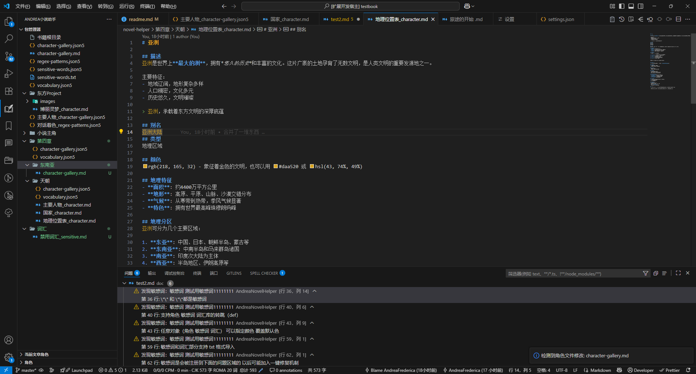696x374 pixels.
Task: Split the editor layout icon
Action: 678,19
